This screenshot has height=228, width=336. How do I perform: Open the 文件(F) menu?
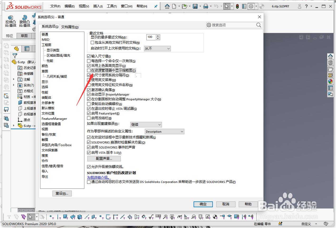(55, 6)
